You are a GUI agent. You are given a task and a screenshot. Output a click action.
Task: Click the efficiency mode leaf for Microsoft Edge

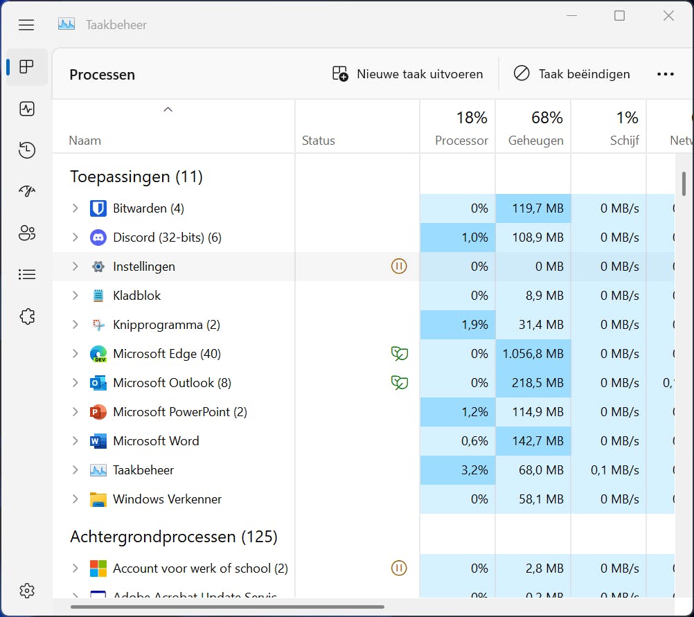click(399, 354)
